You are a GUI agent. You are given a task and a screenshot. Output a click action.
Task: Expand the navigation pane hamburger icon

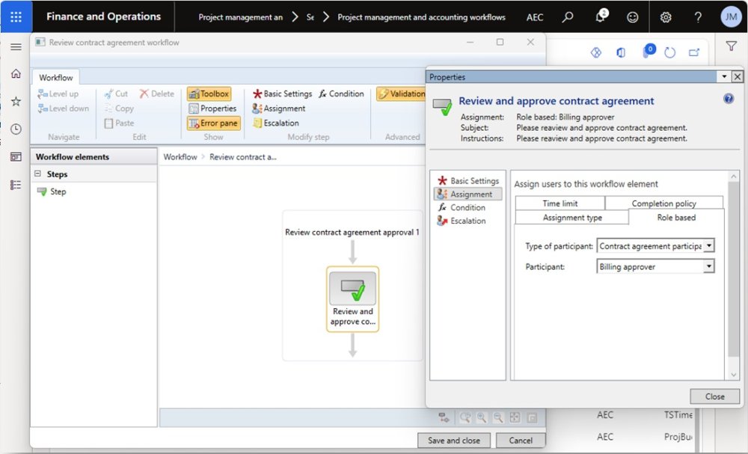pyautogui.click(x=16, y=46)
